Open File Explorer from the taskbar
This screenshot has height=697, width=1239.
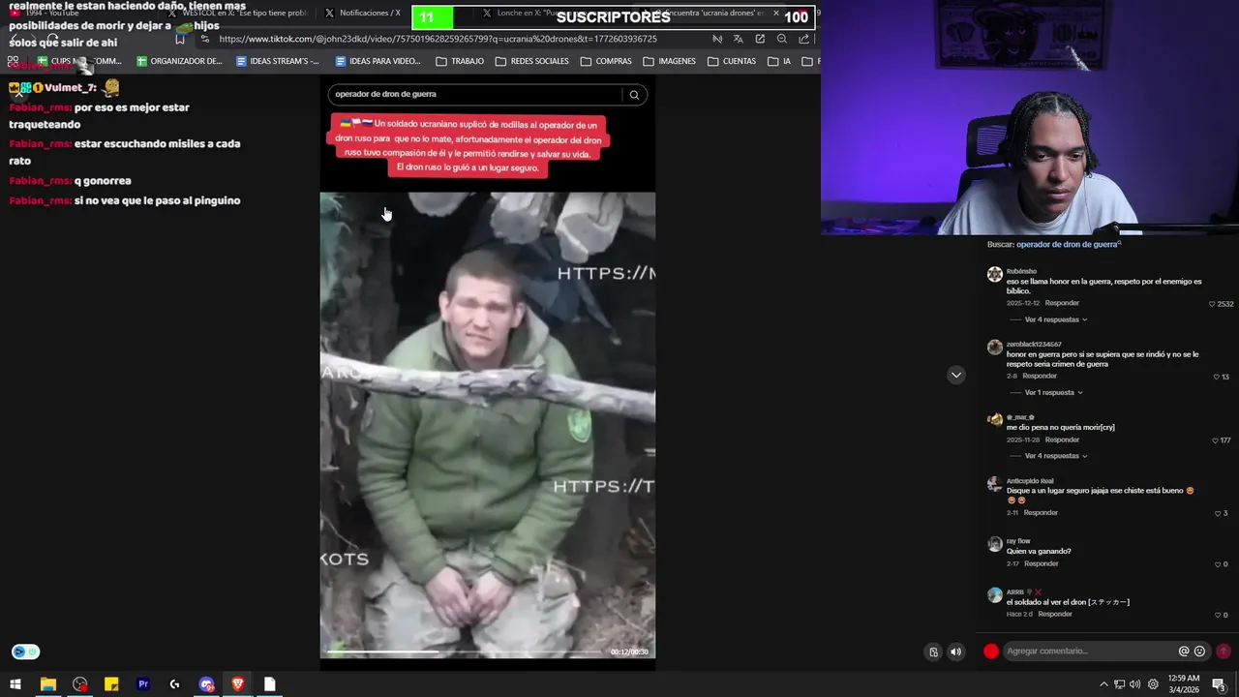point(47,684)
